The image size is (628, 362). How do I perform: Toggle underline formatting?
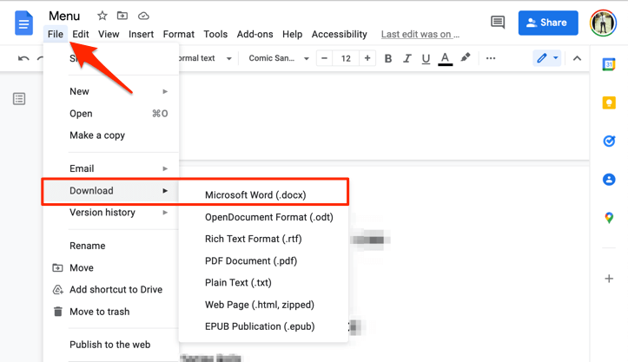[x=426, y=59]
